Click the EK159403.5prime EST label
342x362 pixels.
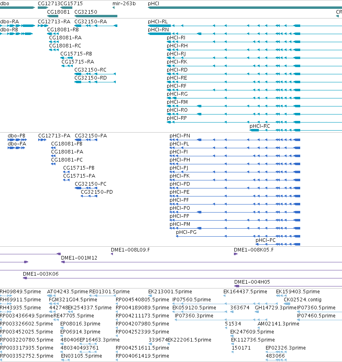click(298, 292)
